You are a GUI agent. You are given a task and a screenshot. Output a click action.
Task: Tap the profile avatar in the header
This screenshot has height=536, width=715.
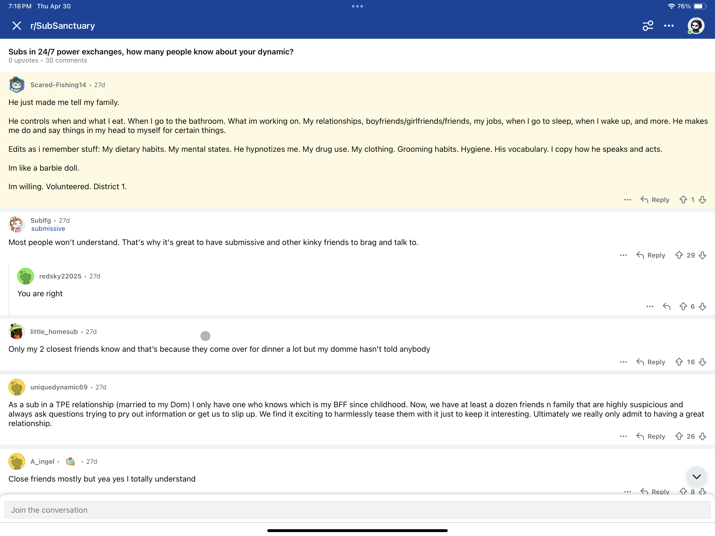click(x=696, y=26)
